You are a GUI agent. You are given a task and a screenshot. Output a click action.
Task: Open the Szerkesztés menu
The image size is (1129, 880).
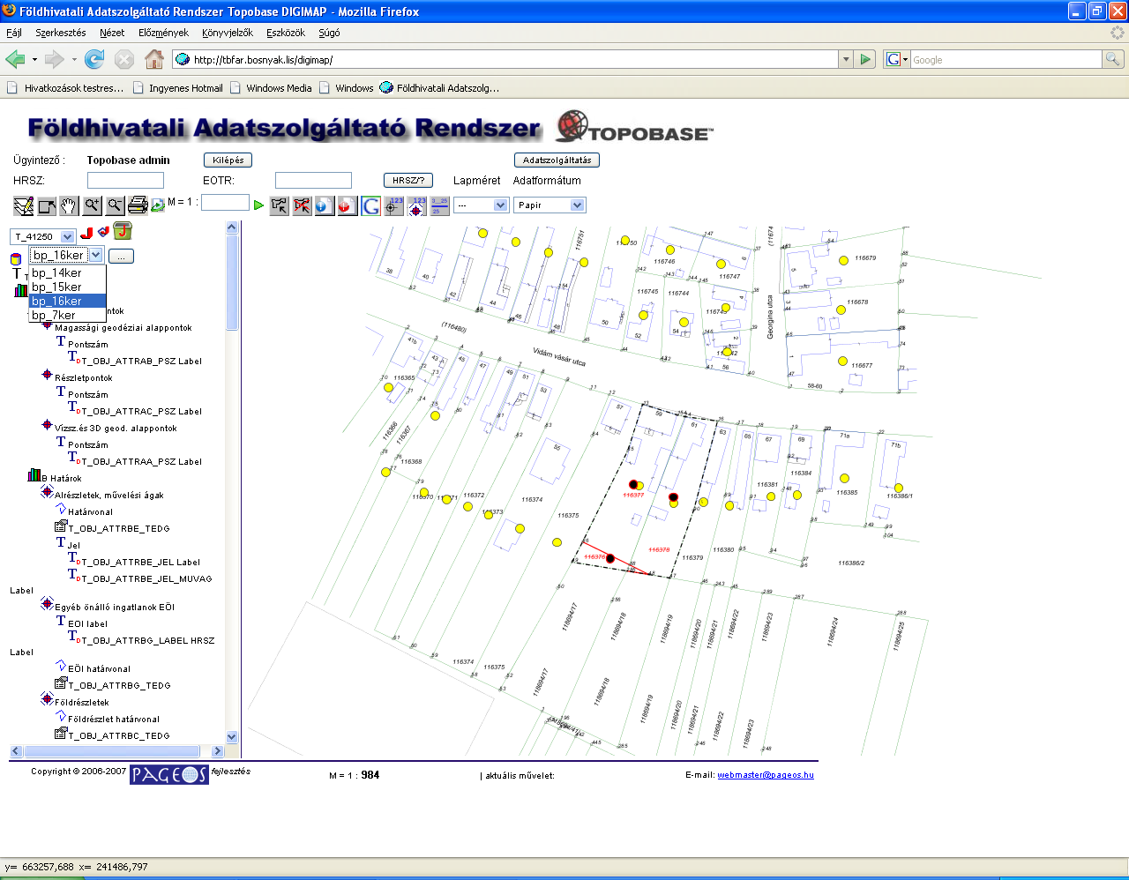coord(61,33)
